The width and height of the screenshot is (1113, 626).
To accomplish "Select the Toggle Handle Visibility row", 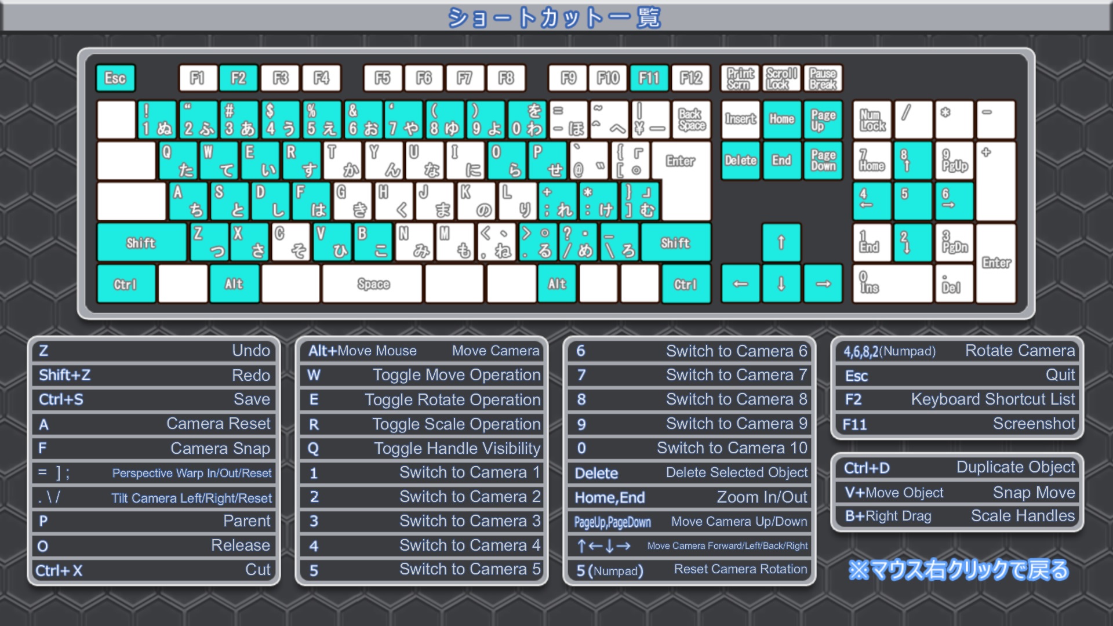I will [422, 448].
